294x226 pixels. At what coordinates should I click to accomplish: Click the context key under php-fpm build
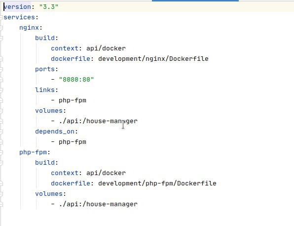click(65, 173)
